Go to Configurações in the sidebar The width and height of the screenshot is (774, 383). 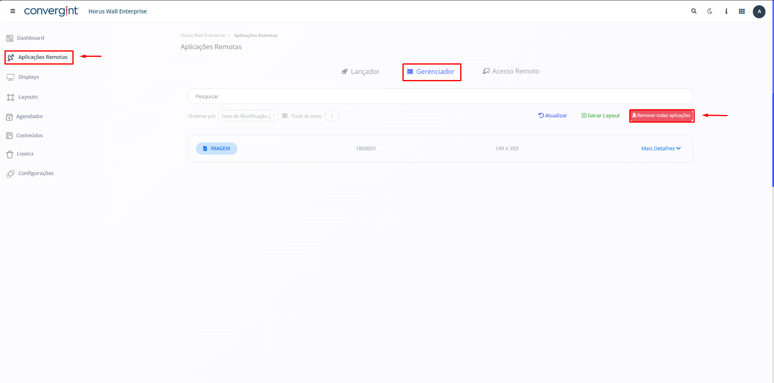pos(36,173)
